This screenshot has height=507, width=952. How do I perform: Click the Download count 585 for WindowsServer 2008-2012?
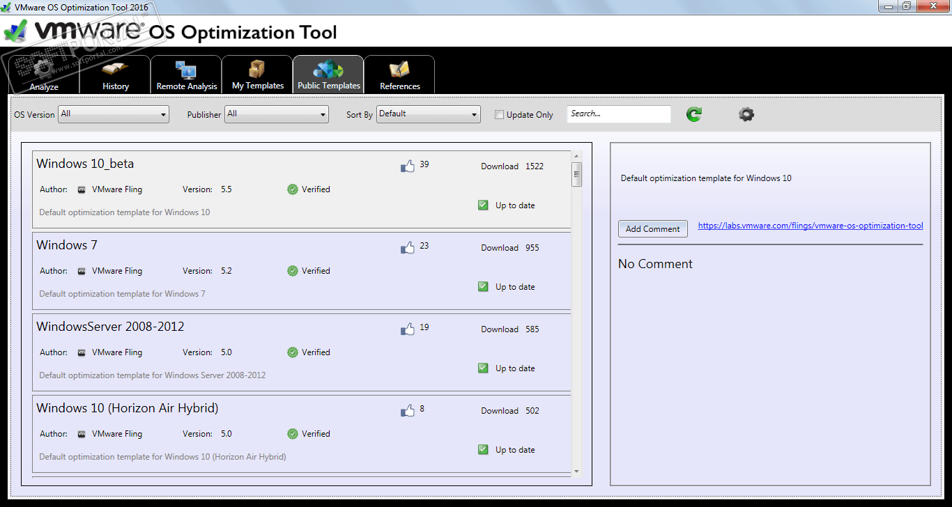tap(532, 329)
